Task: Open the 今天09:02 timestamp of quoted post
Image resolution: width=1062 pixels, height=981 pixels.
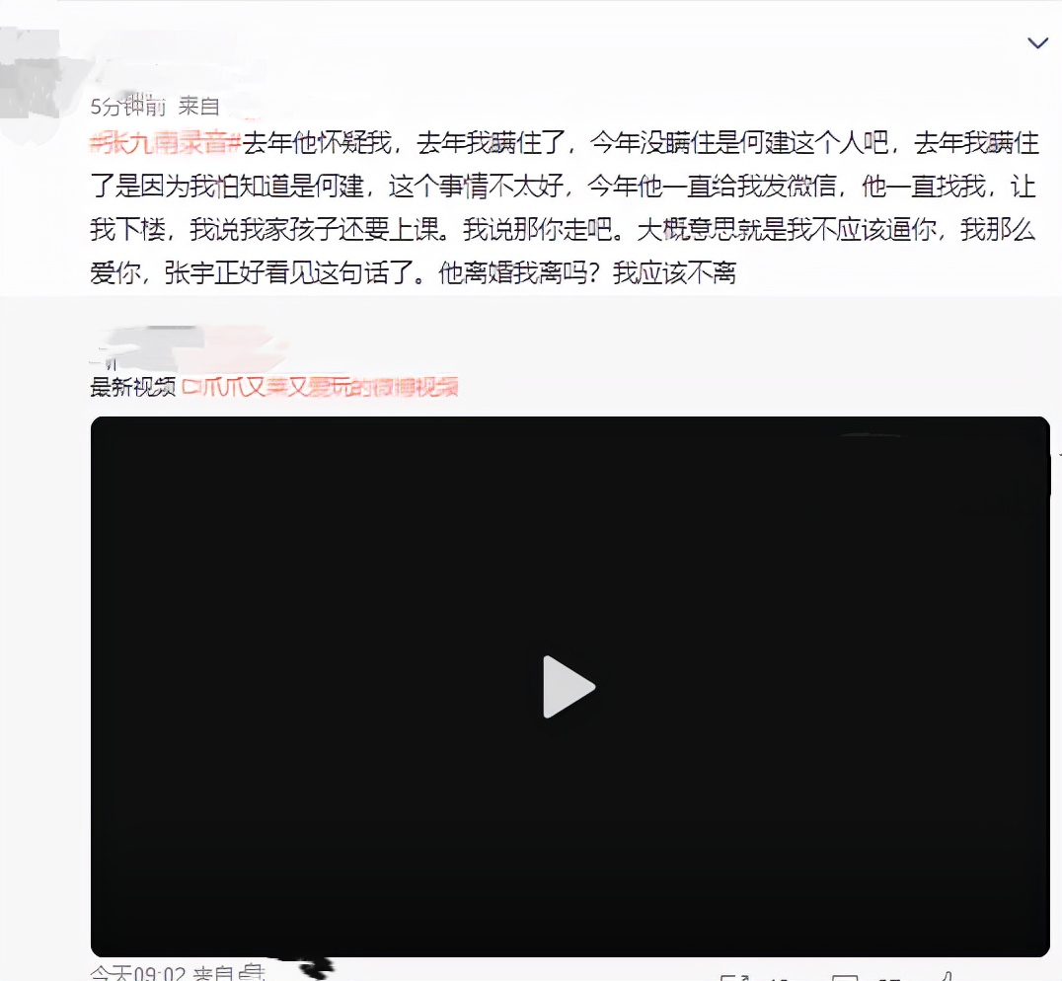Action: pos(137,973)
